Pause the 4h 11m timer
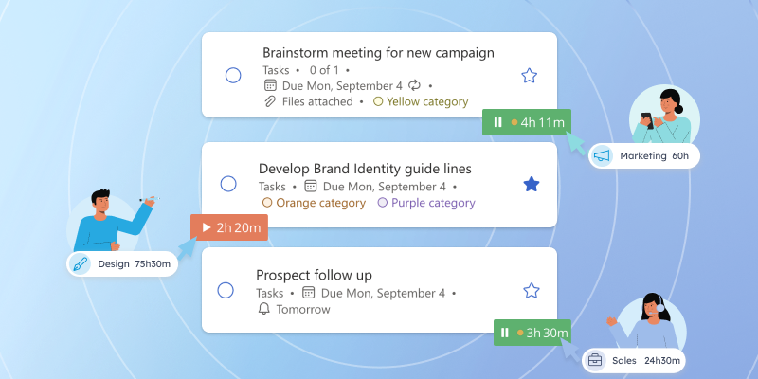The height and width of the screenshot is (379, 758). pyautogui.click(x=496, y=122)
